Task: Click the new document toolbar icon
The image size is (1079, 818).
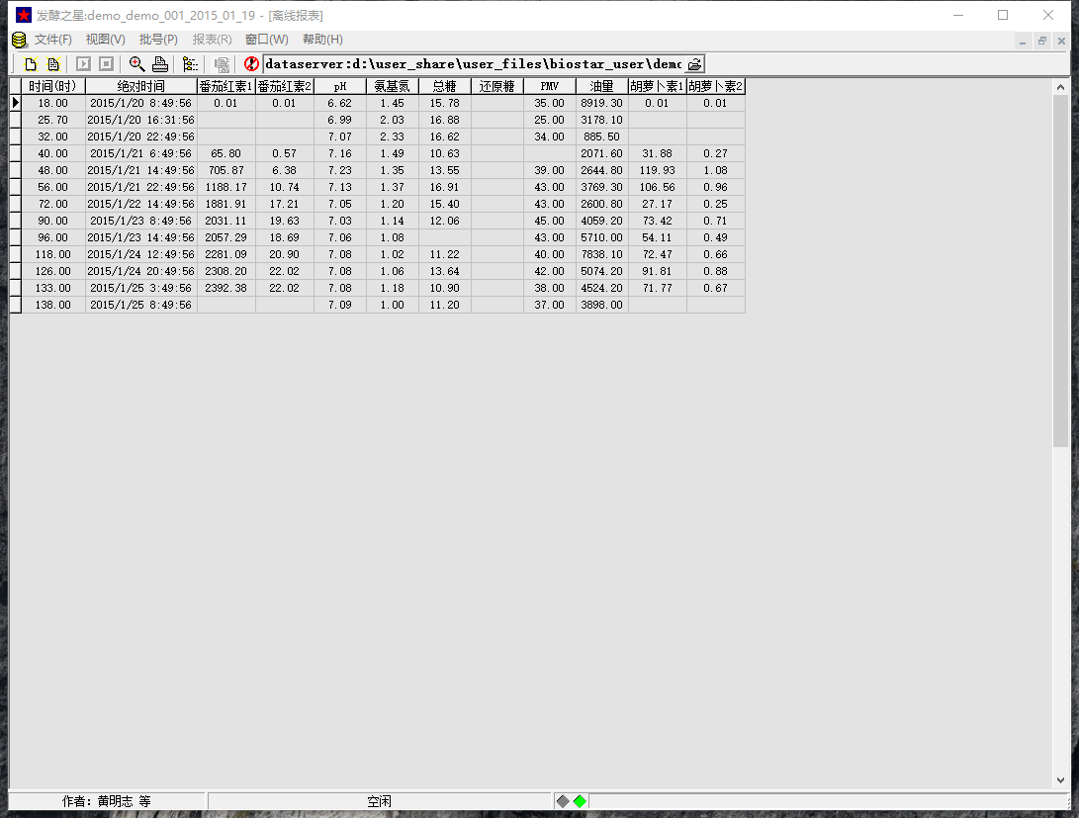Action: pos(31,64)
